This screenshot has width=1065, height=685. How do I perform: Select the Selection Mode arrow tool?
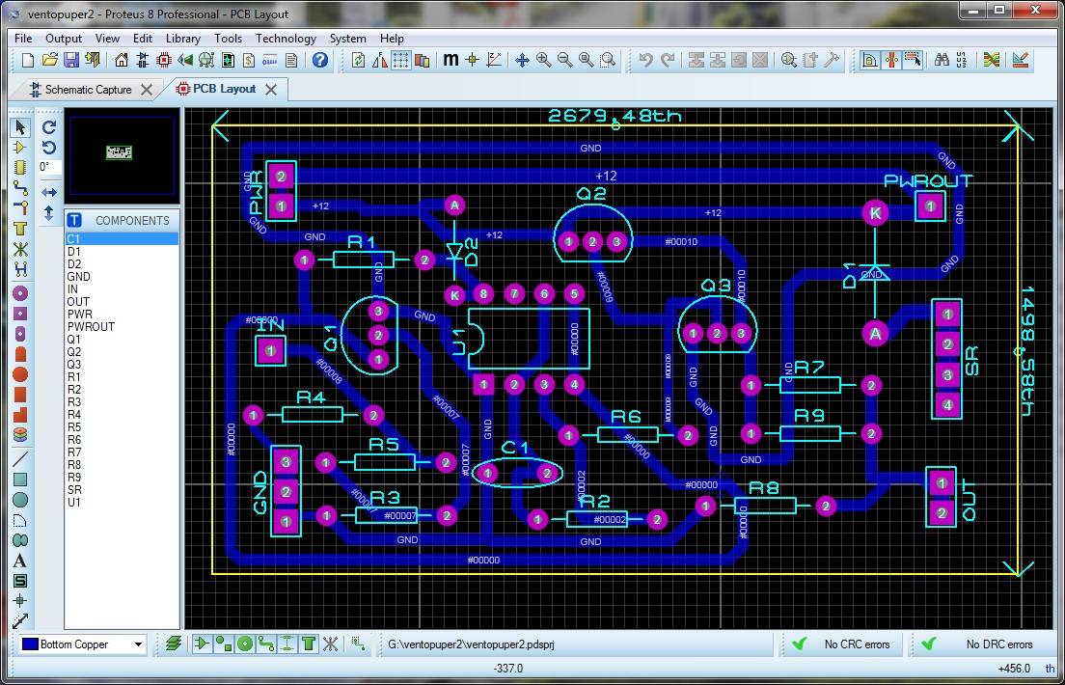[x=19, y=127]
